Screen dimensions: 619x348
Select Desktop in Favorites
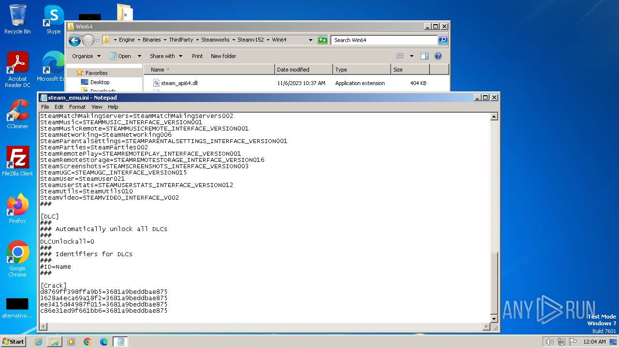point(100,82)
